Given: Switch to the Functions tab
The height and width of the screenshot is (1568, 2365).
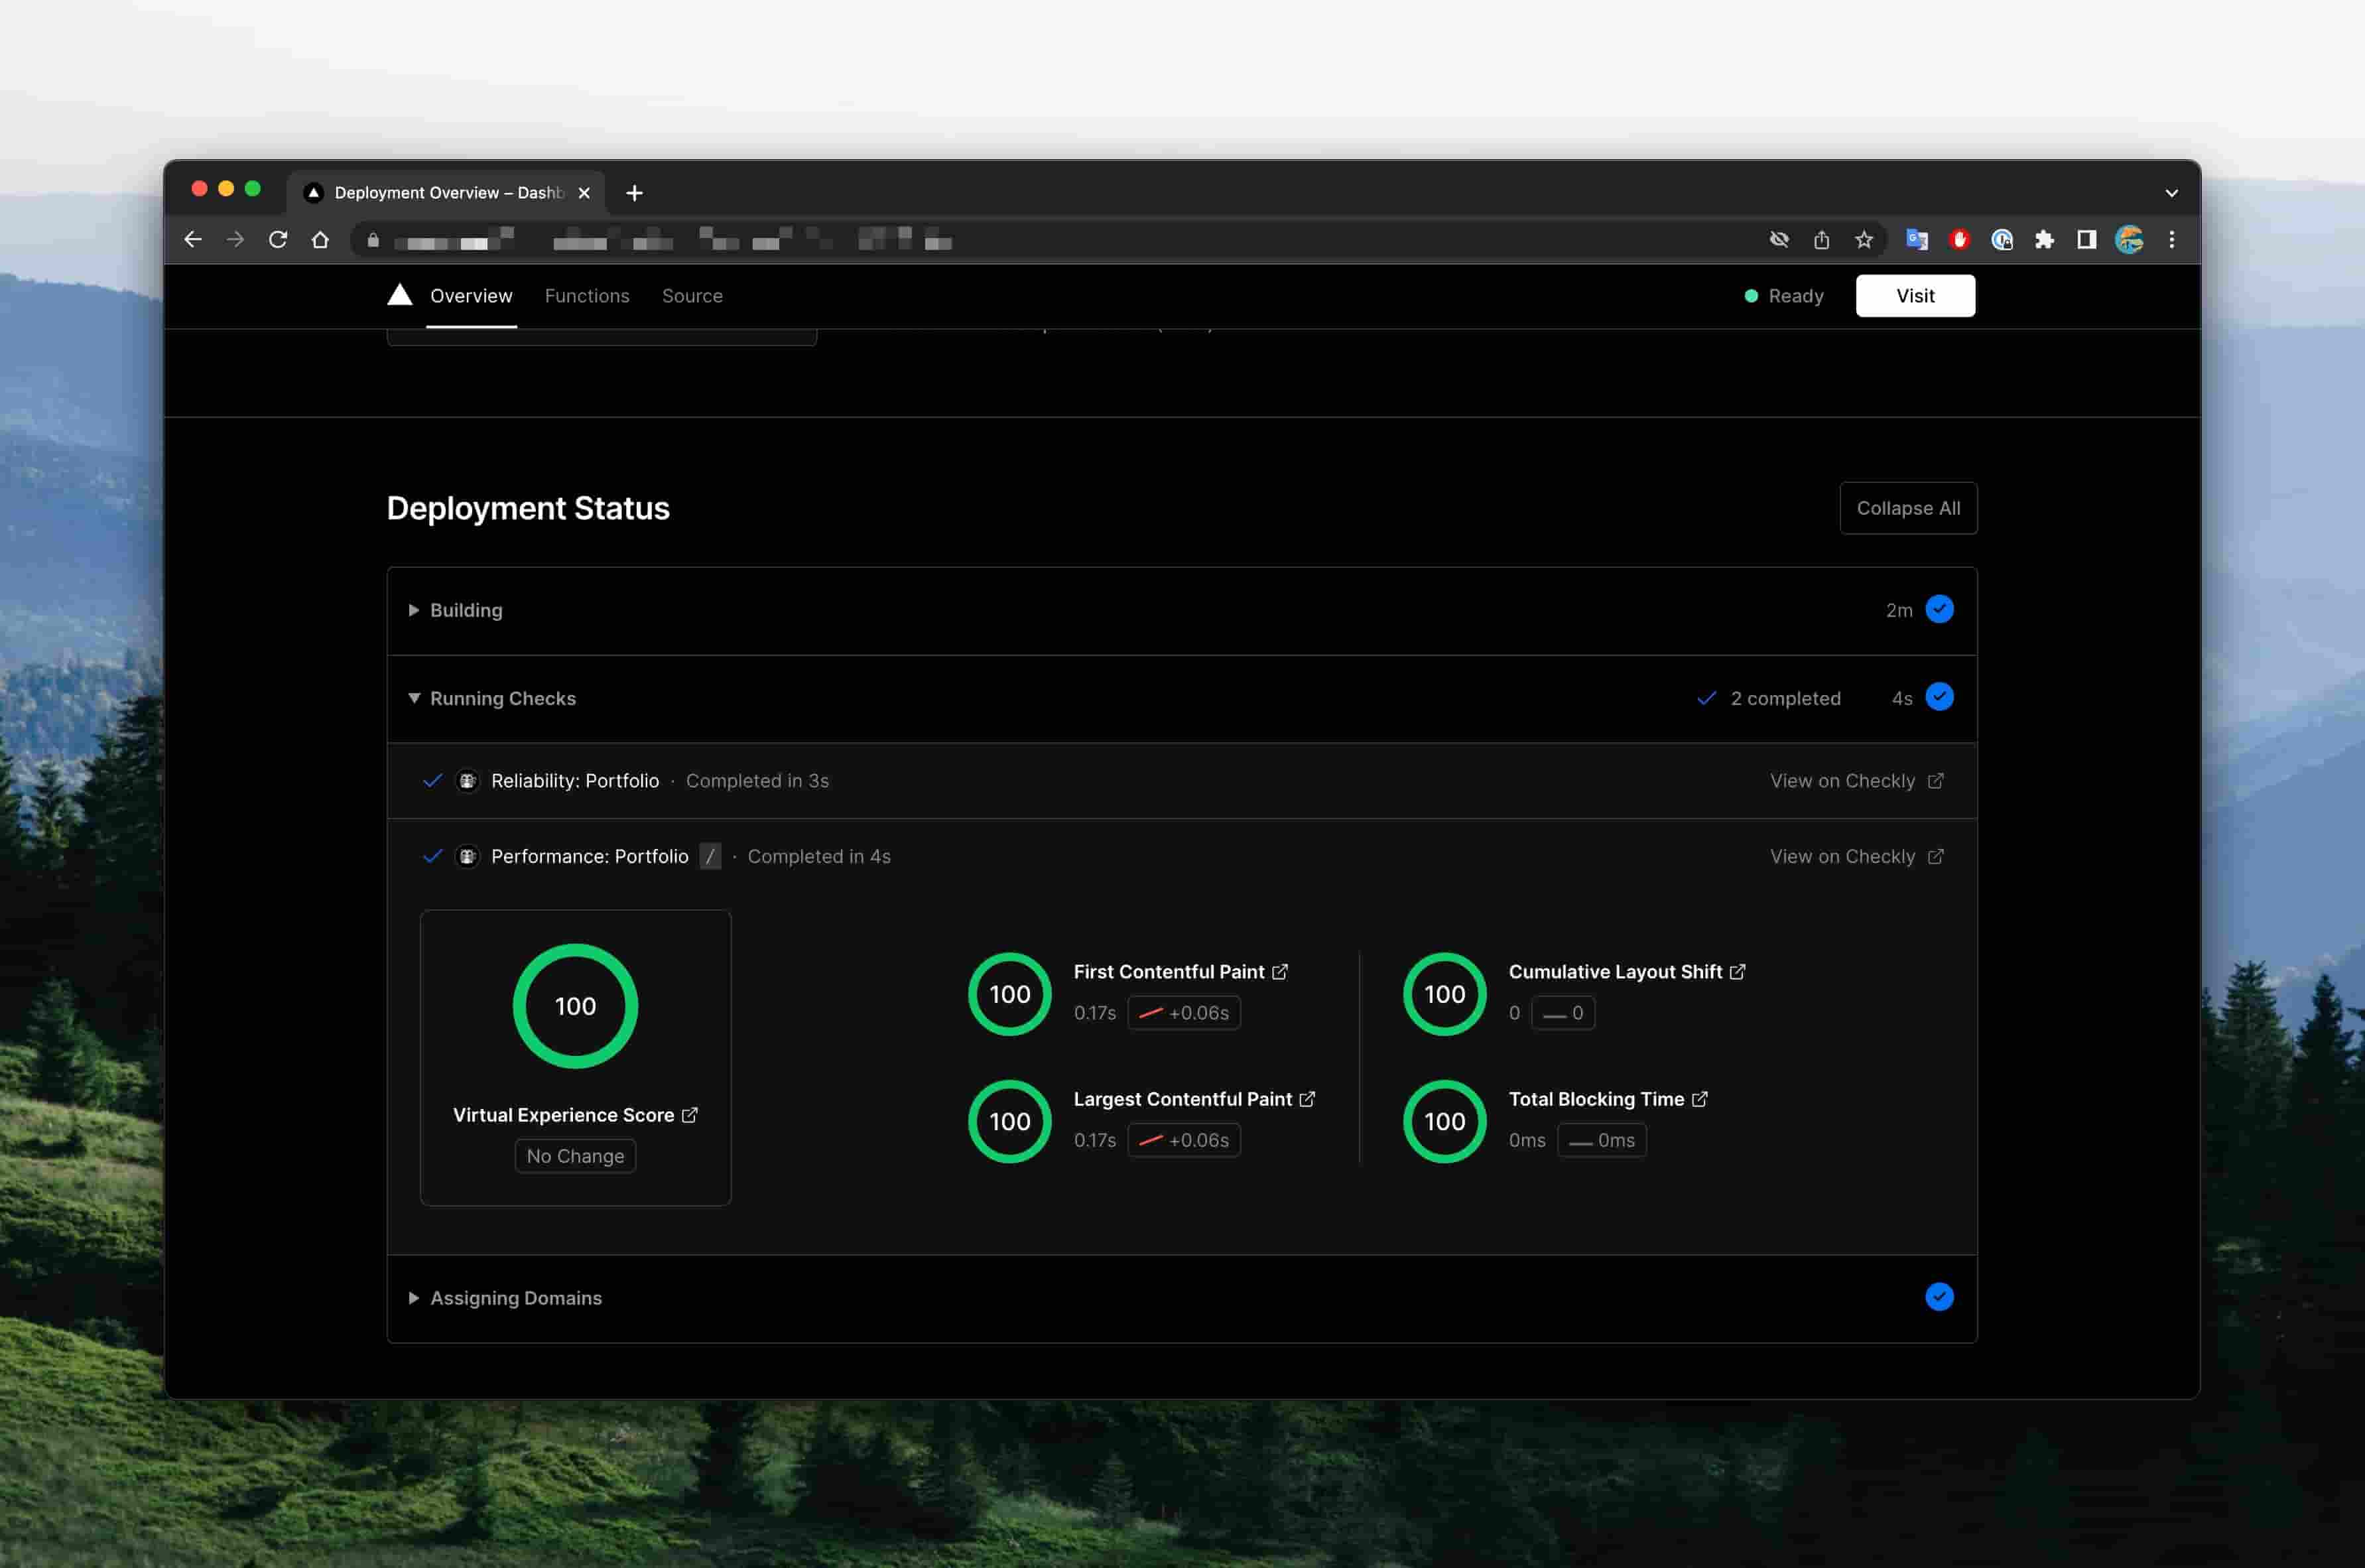Looking at the screenshot, I should pos(587,296).
